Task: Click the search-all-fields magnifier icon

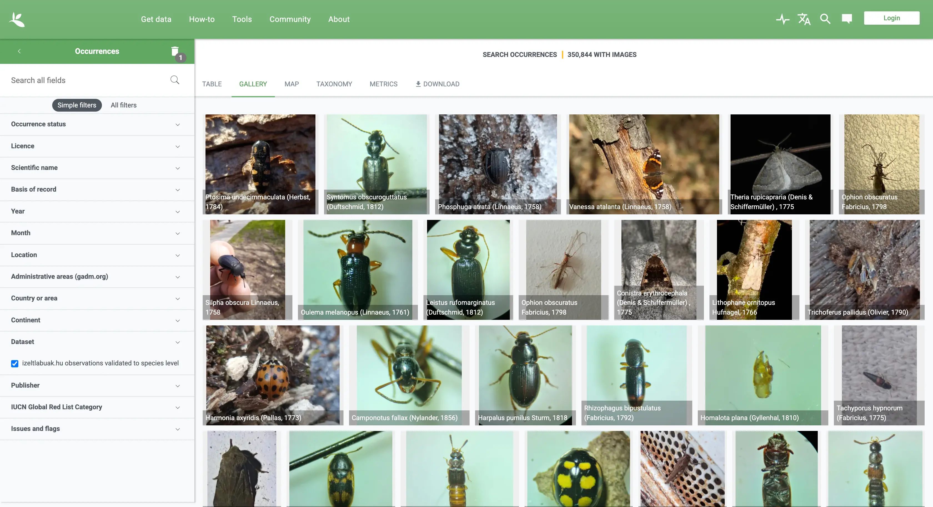Action: click(x=175, y=80)
